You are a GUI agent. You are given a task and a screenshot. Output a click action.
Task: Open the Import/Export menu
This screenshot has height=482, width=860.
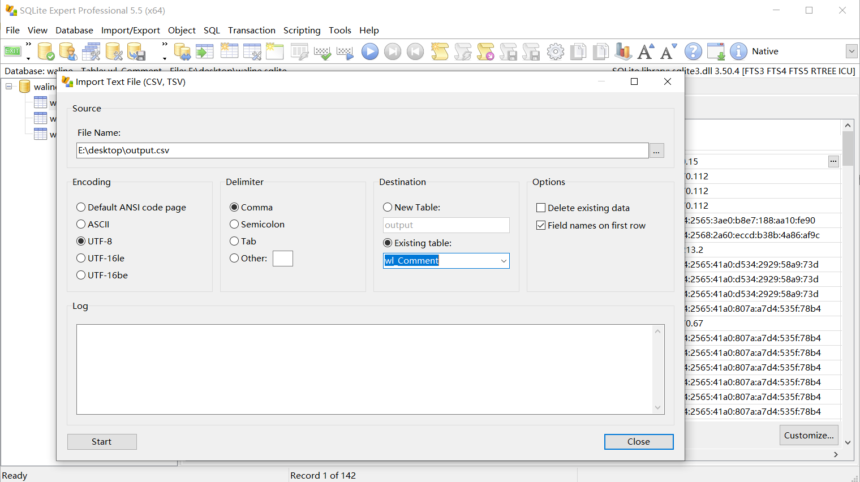[130, 31]
